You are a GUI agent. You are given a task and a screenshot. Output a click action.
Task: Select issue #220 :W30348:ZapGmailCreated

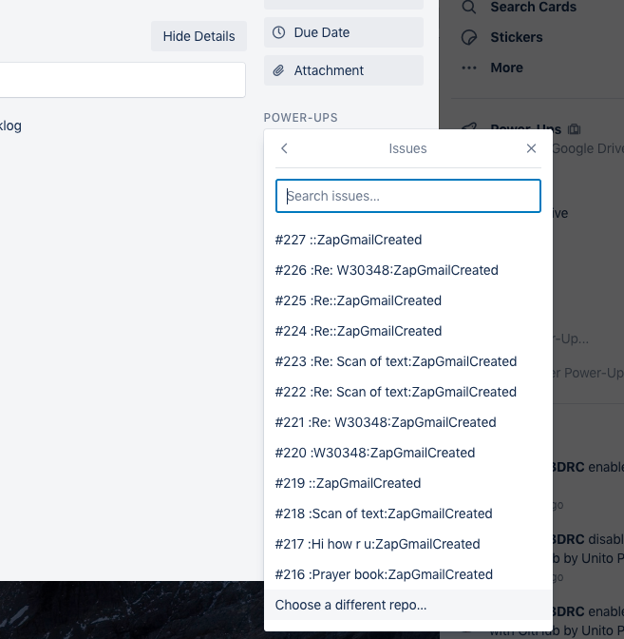coord(408,453)
